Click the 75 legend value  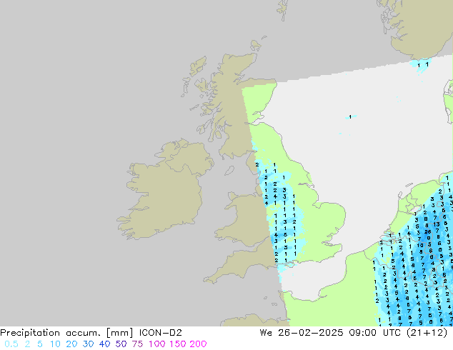click(x=137, y=344)
